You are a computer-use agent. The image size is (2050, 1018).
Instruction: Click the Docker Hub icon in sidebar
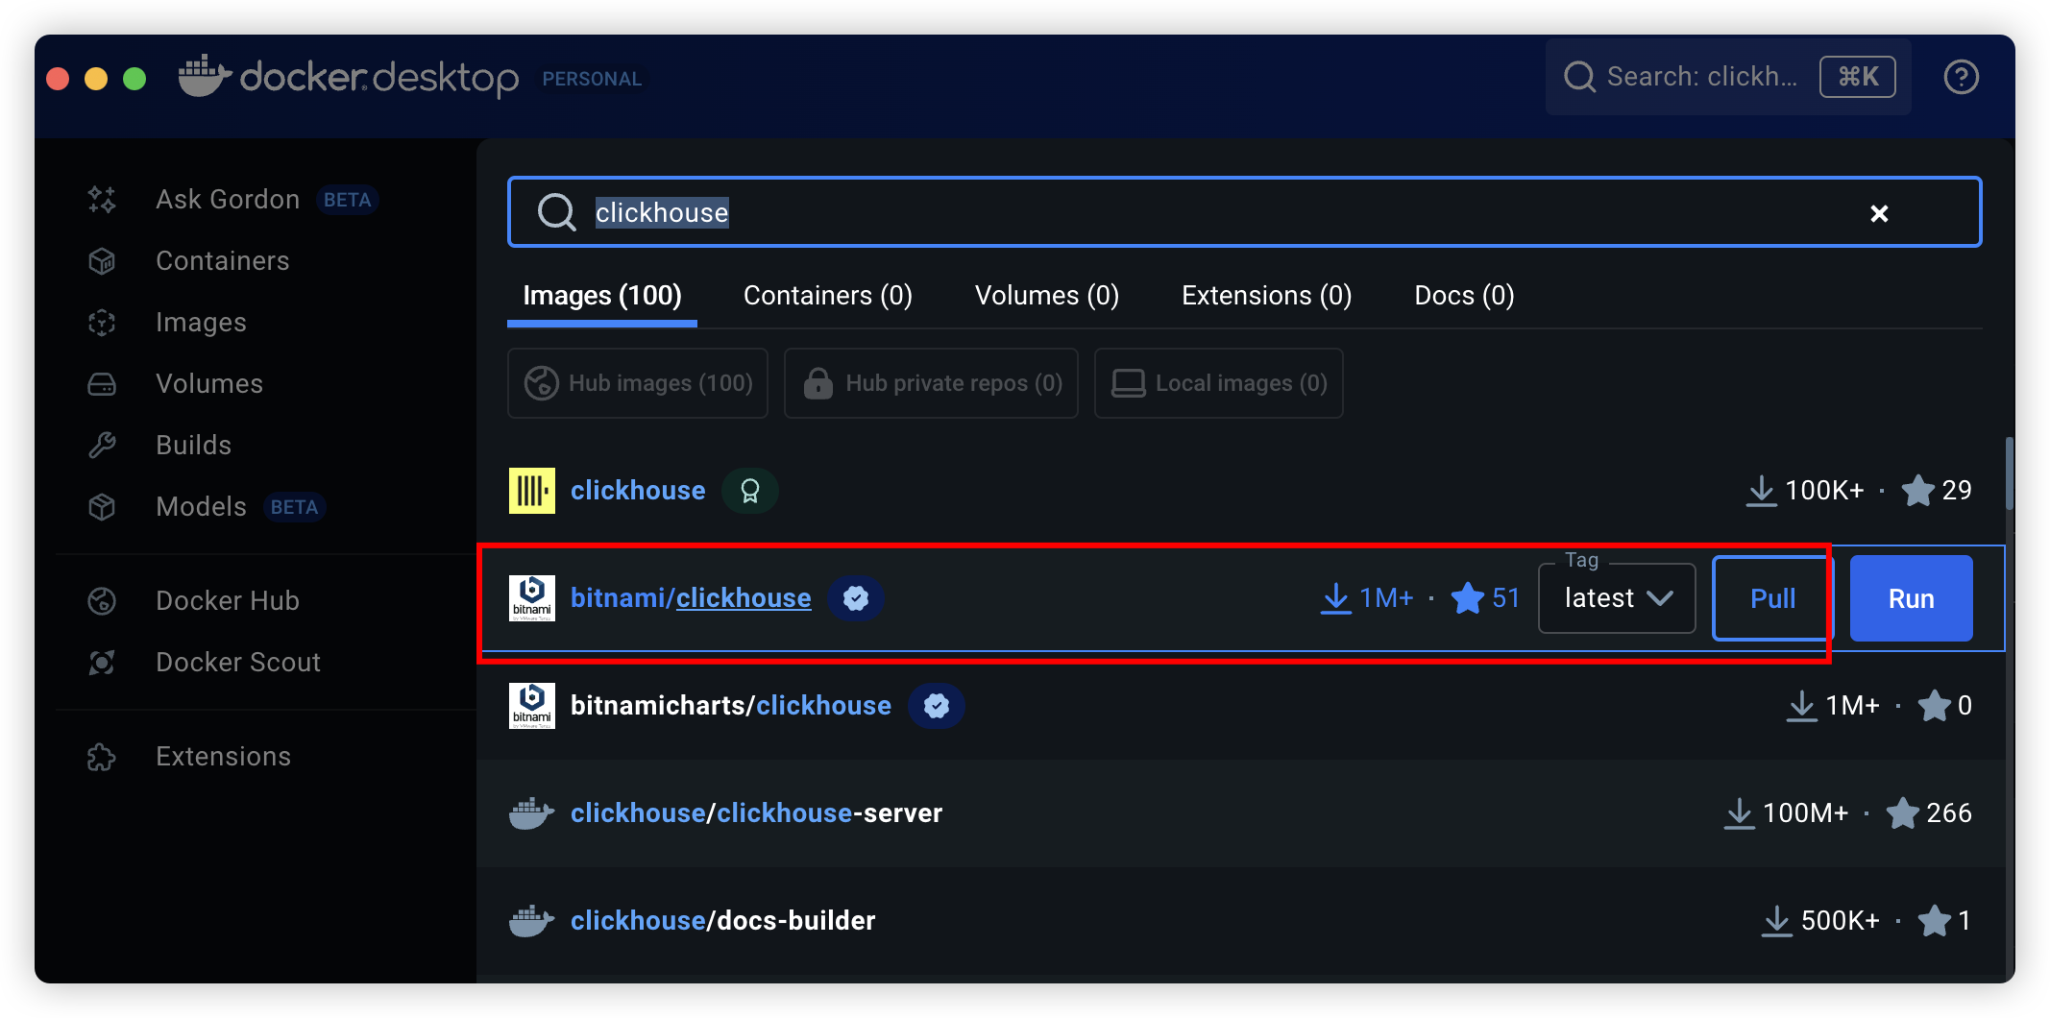(x=102, y=600)
